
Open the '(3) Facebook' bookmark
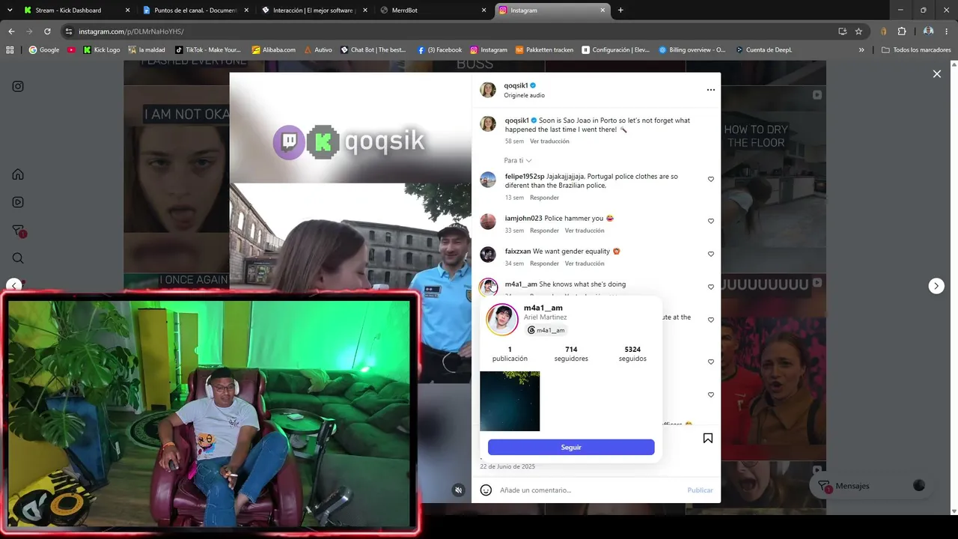coord(440,50)
